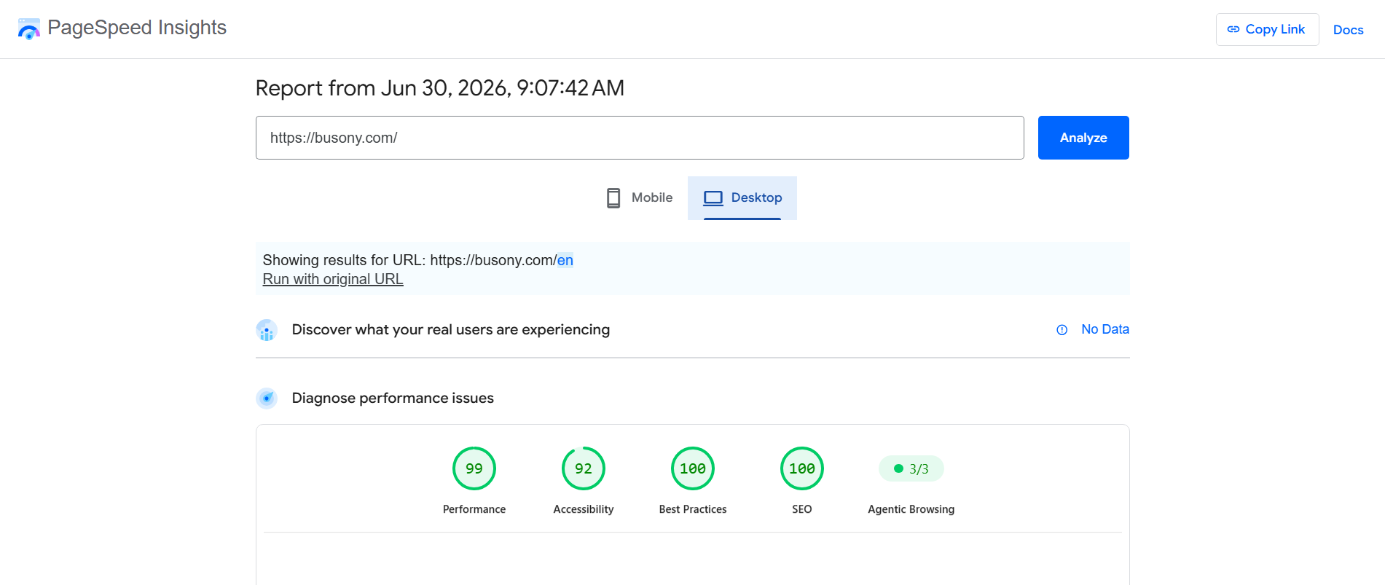Click the Copy Link button
1385x585 pixels.
tap(1267, 29)
